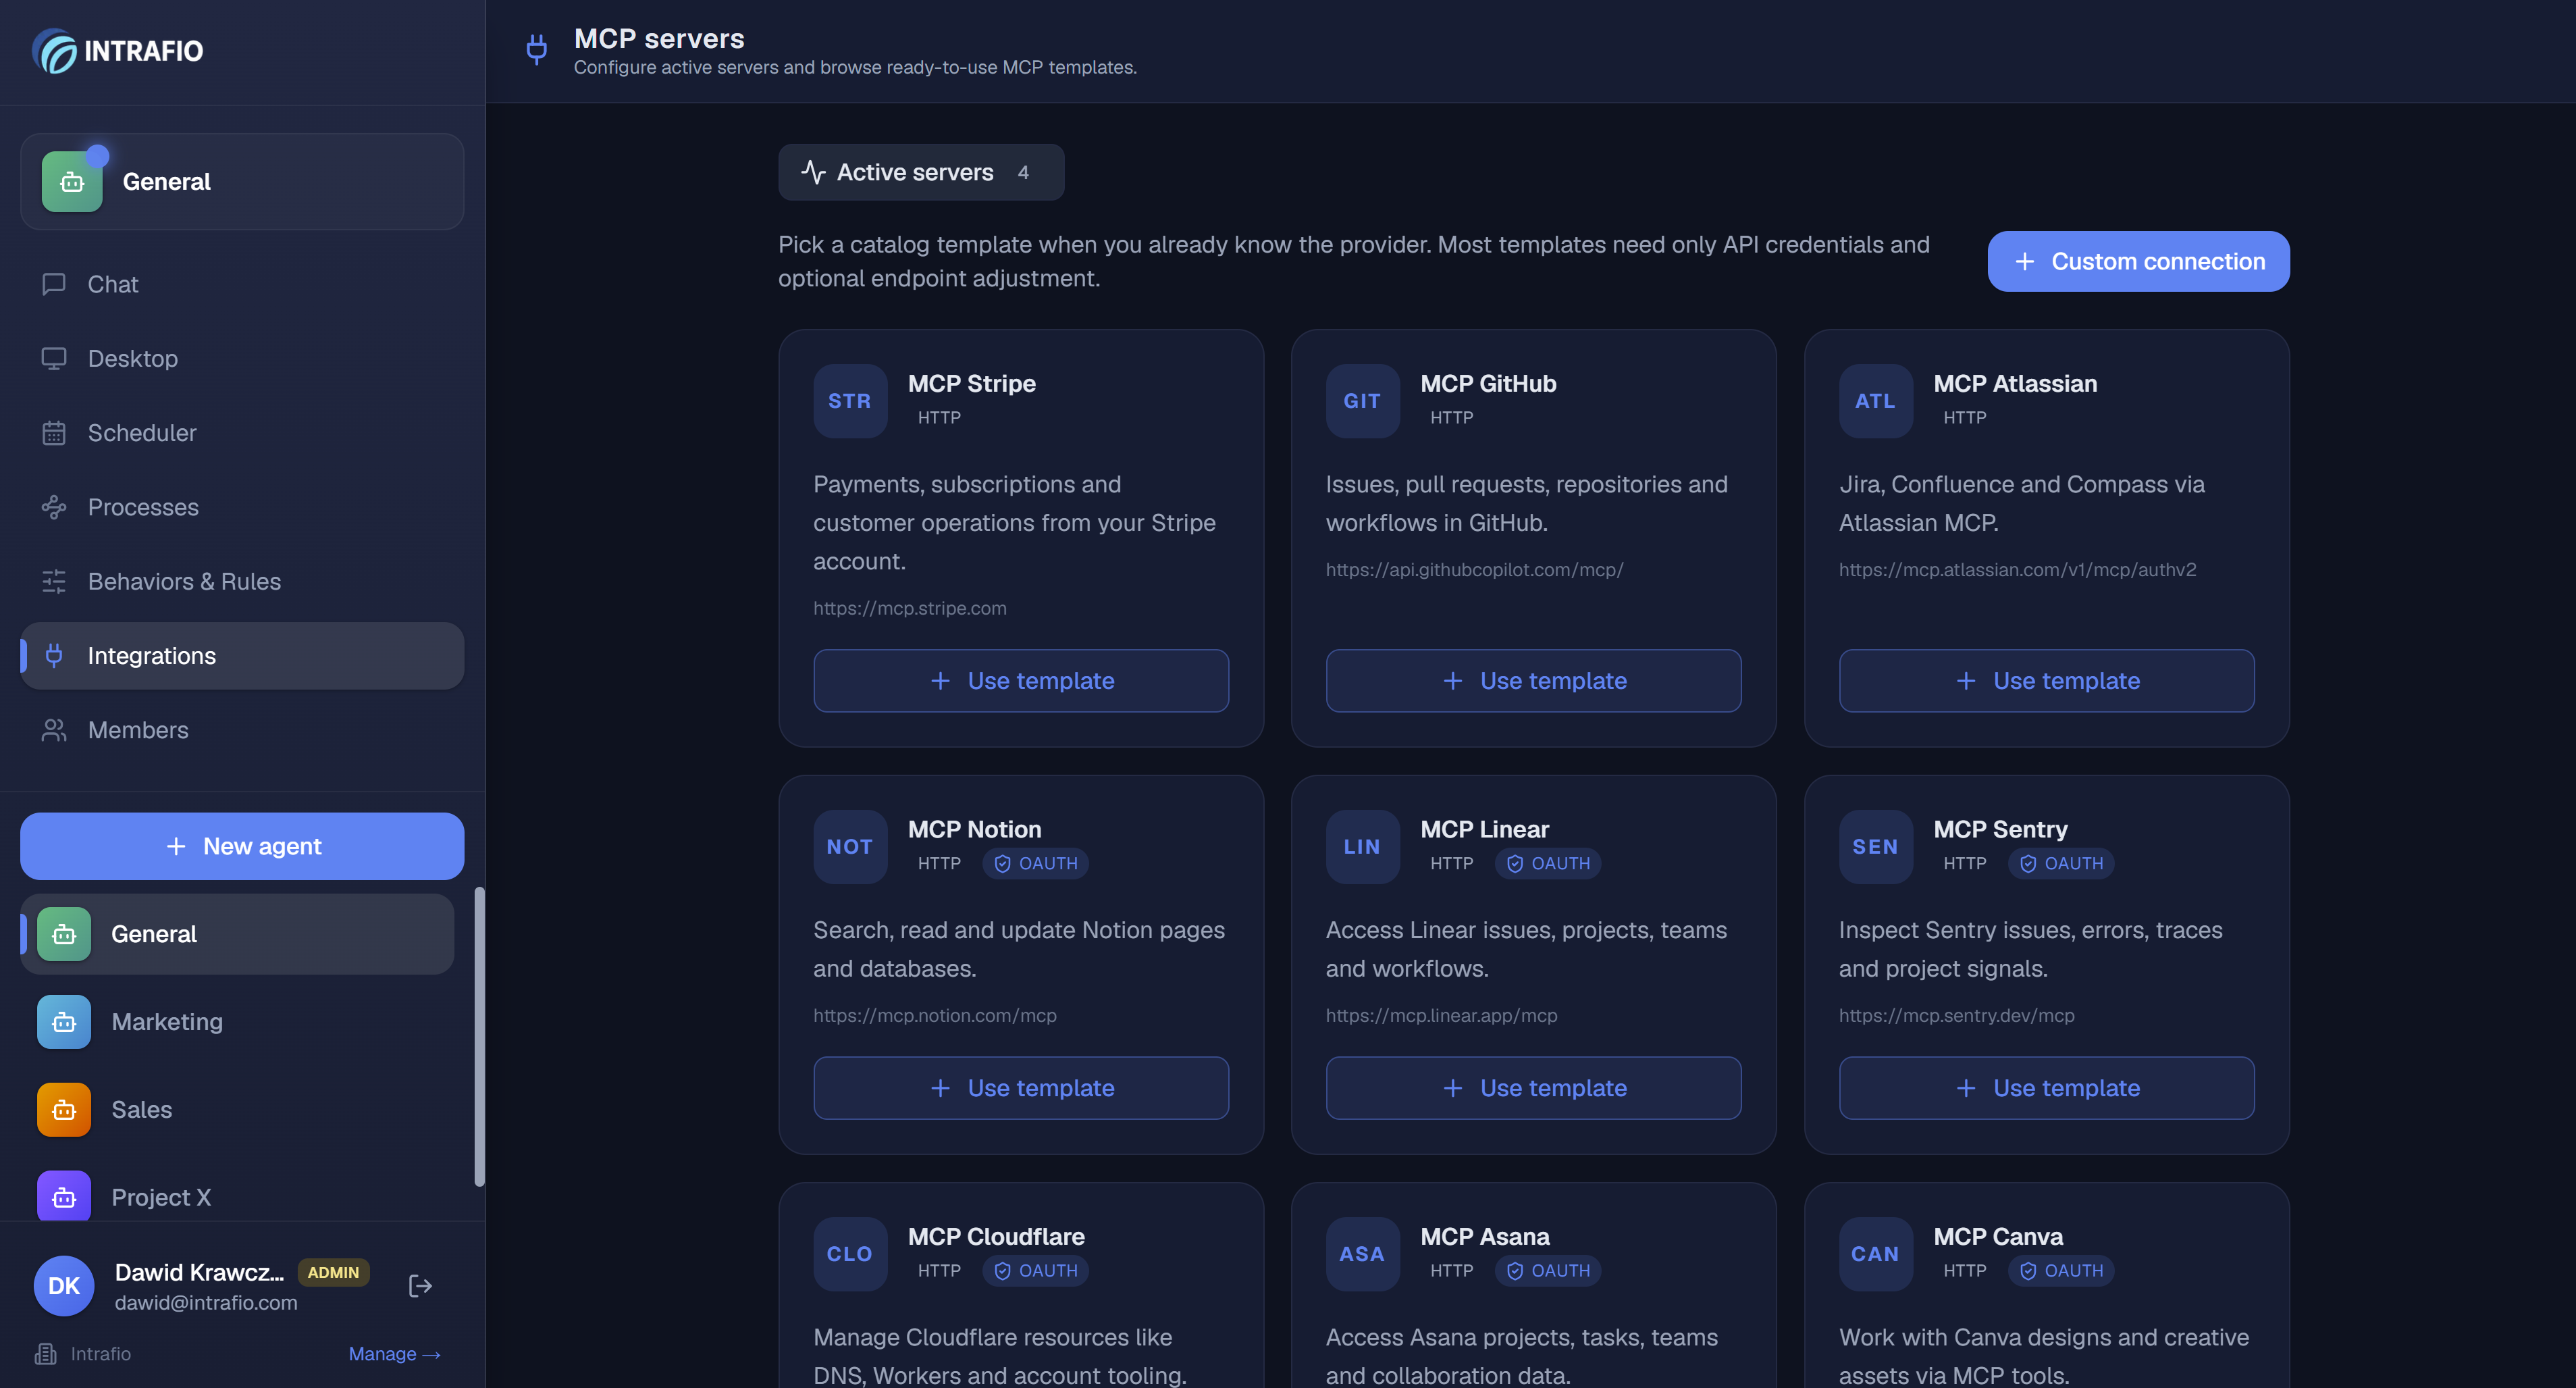The image size is (2576, 1388).
Task: Use template for MCP Linear
Action: pyautogui.click(x=1533, y=1088)
